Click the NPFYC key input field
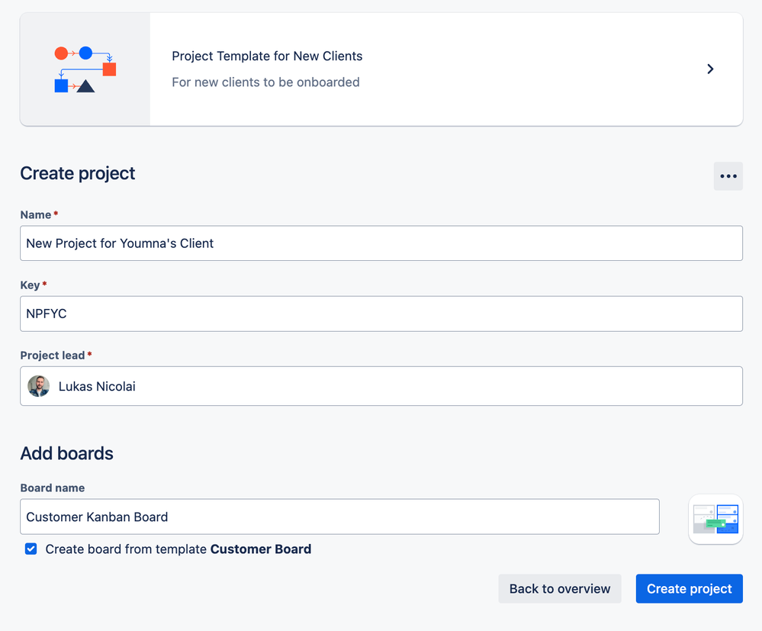The image size is (762, 631). pyautogui.click(x=381, y=314)
